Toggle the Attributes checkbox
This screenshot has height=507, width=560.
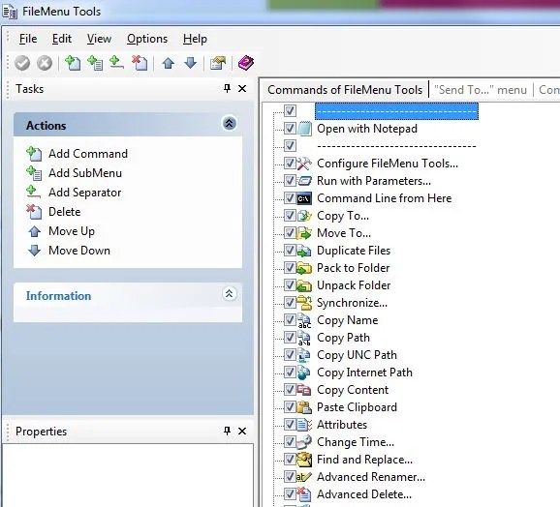(x=290, y=425)
